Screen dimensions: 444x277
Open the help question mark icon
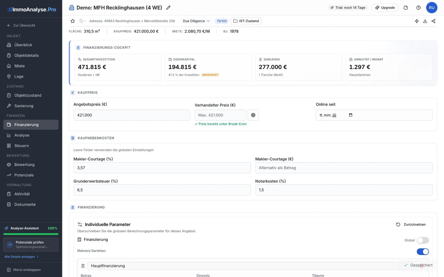click(x=418, y=8)
